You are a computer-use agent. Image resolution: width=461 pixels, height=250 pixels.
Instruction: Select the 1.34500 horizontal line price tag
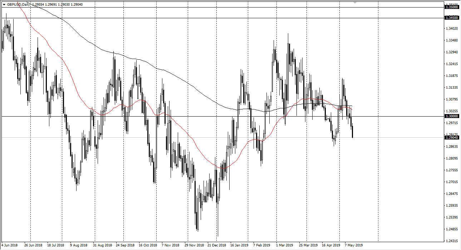pyautogui.click(x=452, y=18)
